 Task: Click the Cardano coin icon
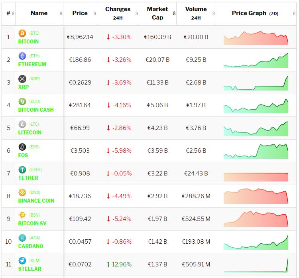pos(22,238)
